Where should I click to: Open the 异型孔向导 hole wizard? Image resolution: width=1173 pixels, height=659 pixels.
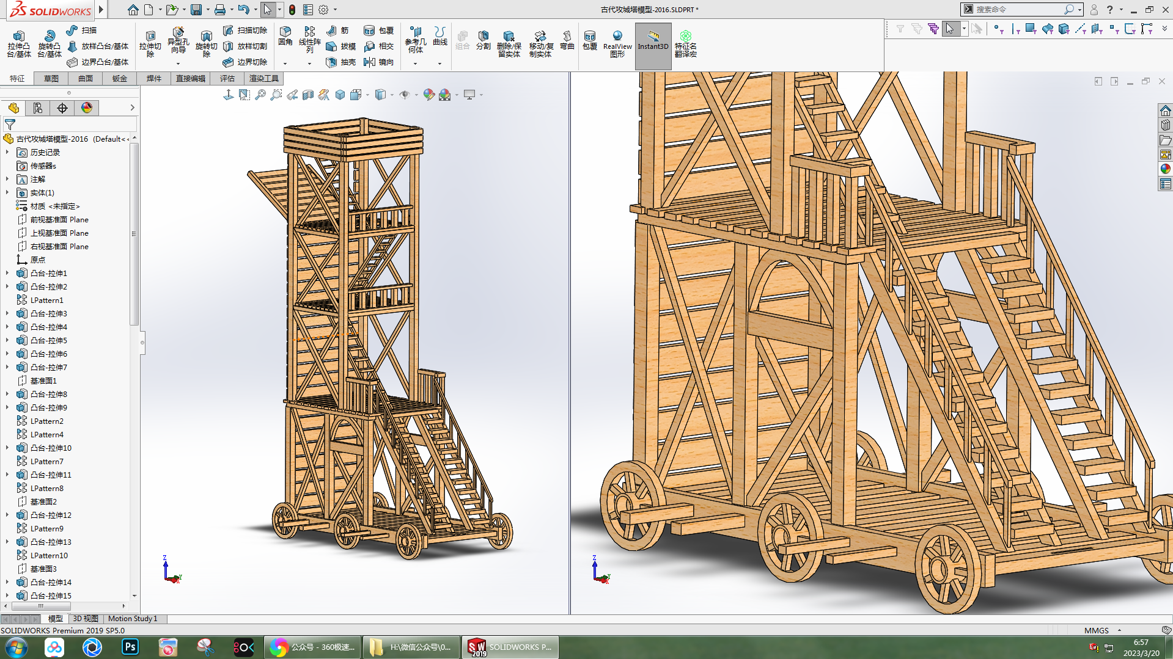pos(178,40)
